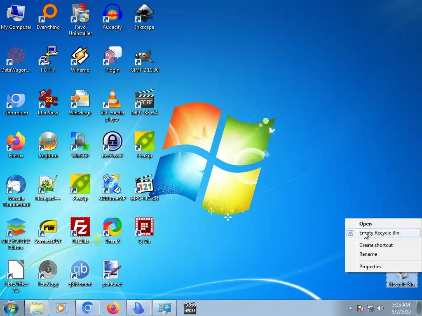Click the Chromium taskbar button
Image resolution: width=422 pixels, height=316 pixels.
point(87,308)
